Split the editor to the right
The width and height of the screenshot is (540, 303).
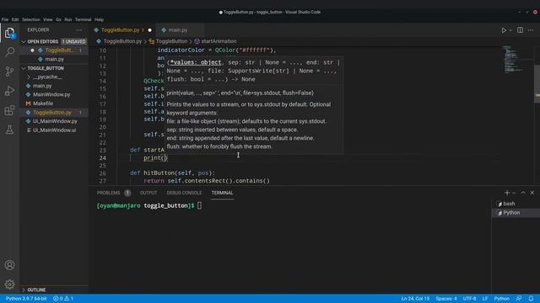point(520,30)
